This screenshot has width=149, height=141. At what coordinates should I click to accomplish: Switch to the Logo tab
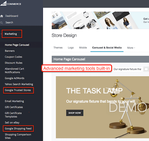coord(71,48)
